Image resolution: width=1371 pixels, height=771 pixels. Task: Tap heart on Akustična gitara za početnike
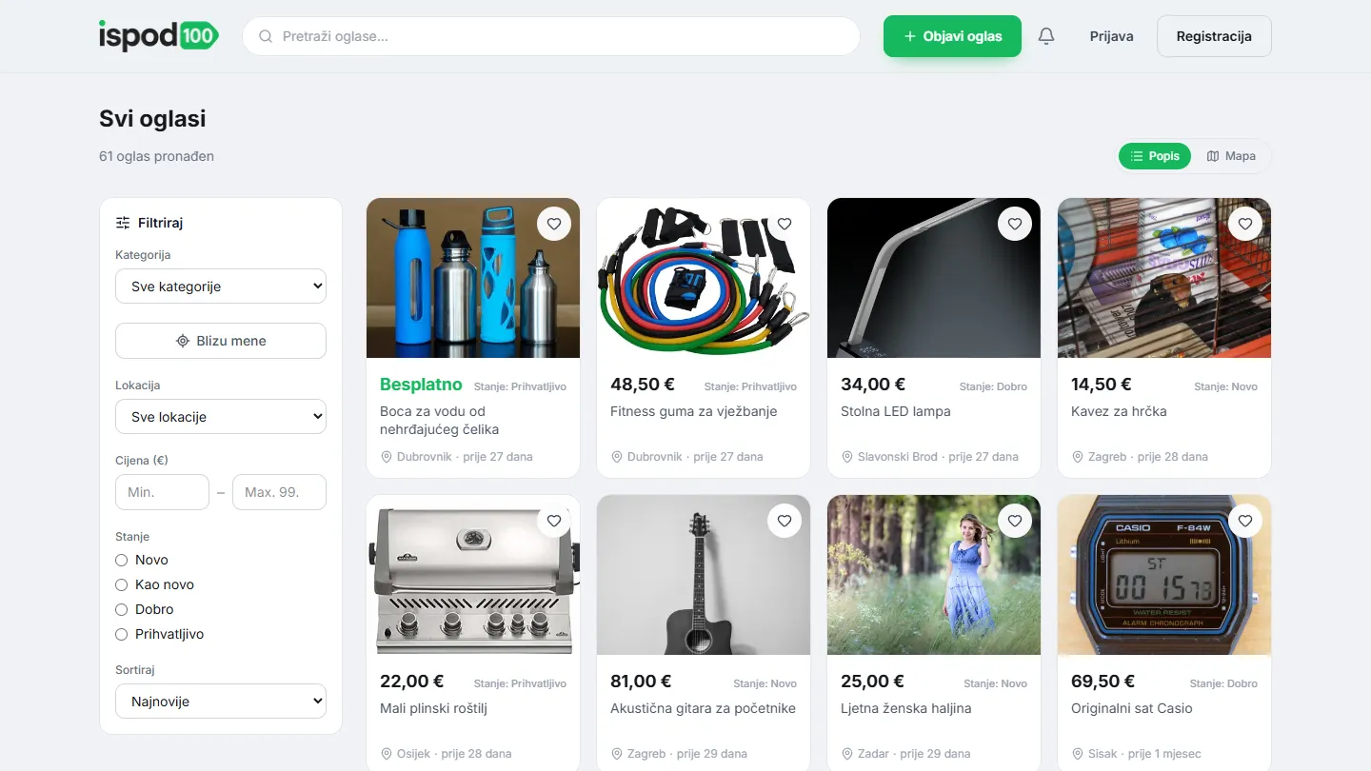pos(785,522)
